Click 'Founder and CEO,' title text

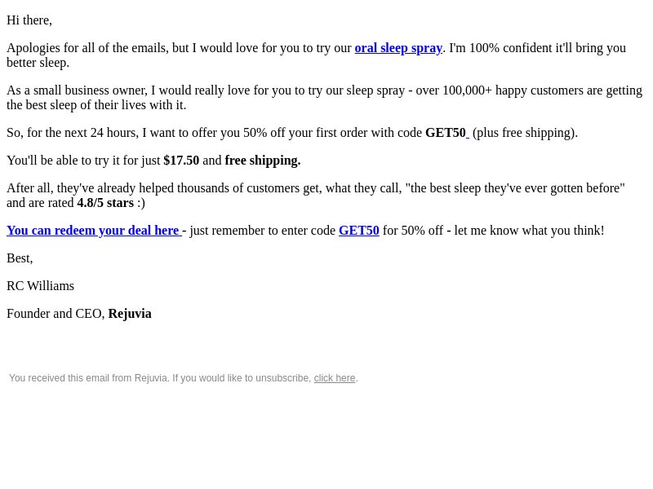pyautogui.click(x=56, y=314)
